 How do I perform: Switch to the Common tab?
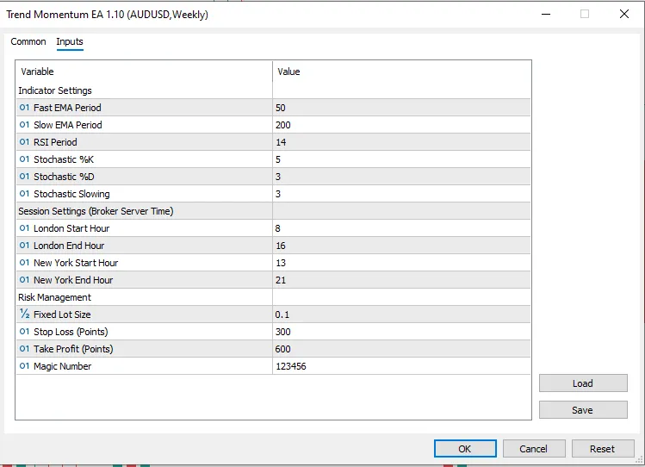click(28, 41)
